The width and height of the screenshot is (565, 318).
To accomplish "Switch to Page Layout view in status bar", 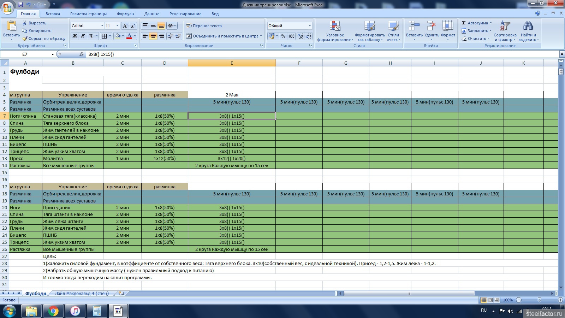I will 490,300.
